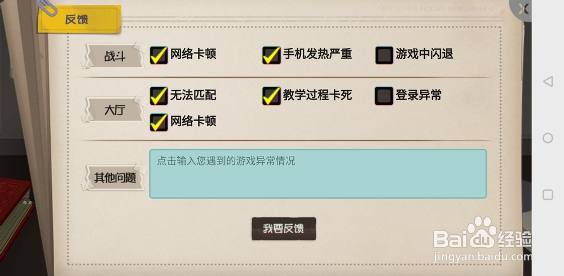Uncheck the 手机发热严重 checkbox
This screenshot has height=276, width=564.
[x=271, y=55]
